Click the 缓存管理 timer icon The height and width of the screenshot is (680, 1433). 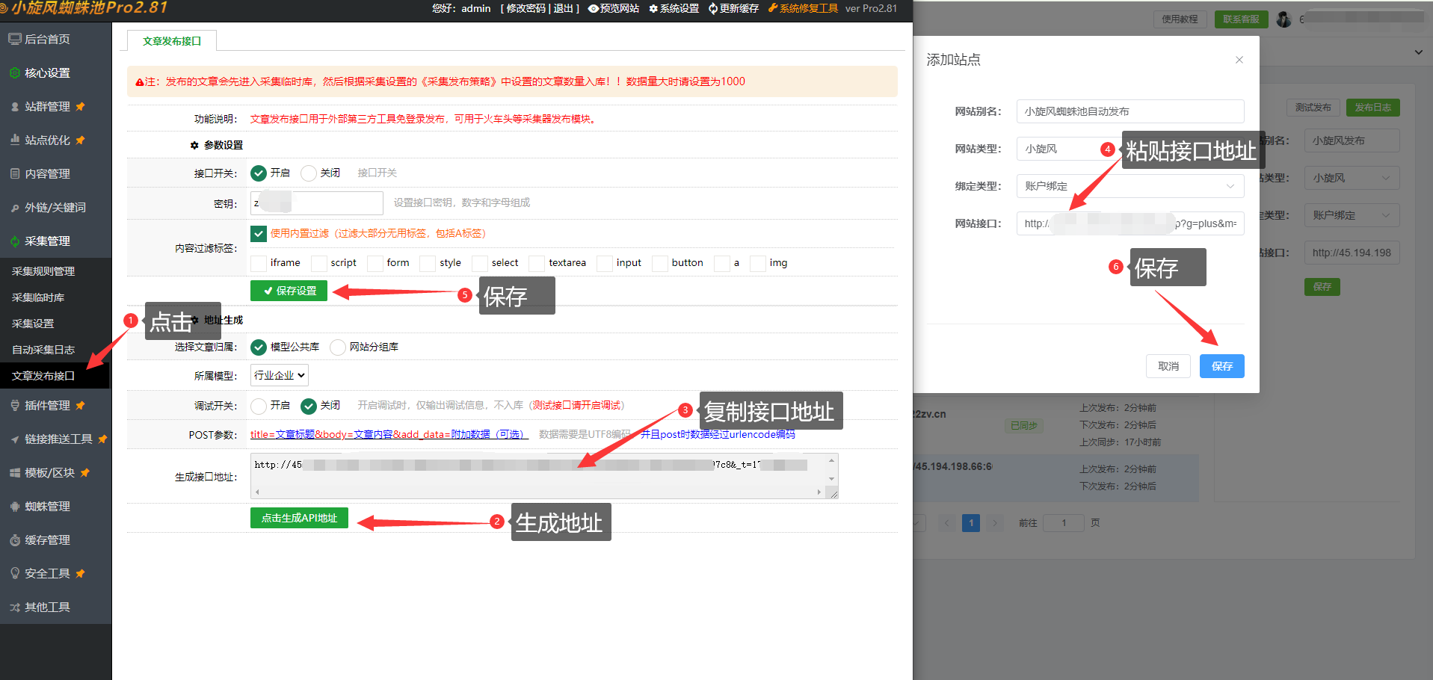15,540
